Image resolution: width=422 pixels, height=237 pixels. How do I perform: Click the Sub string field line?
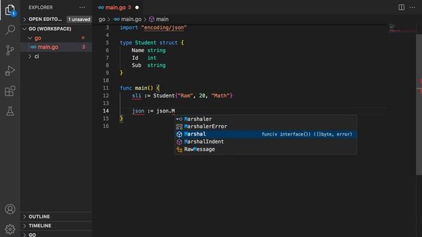[148, 65]
